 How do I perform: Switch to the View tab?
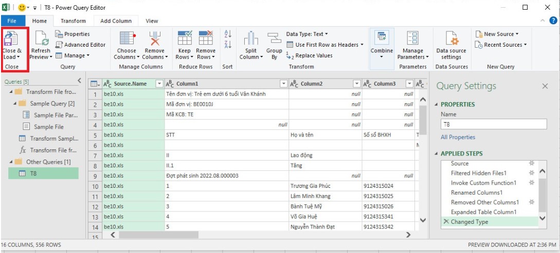[152, 21]
